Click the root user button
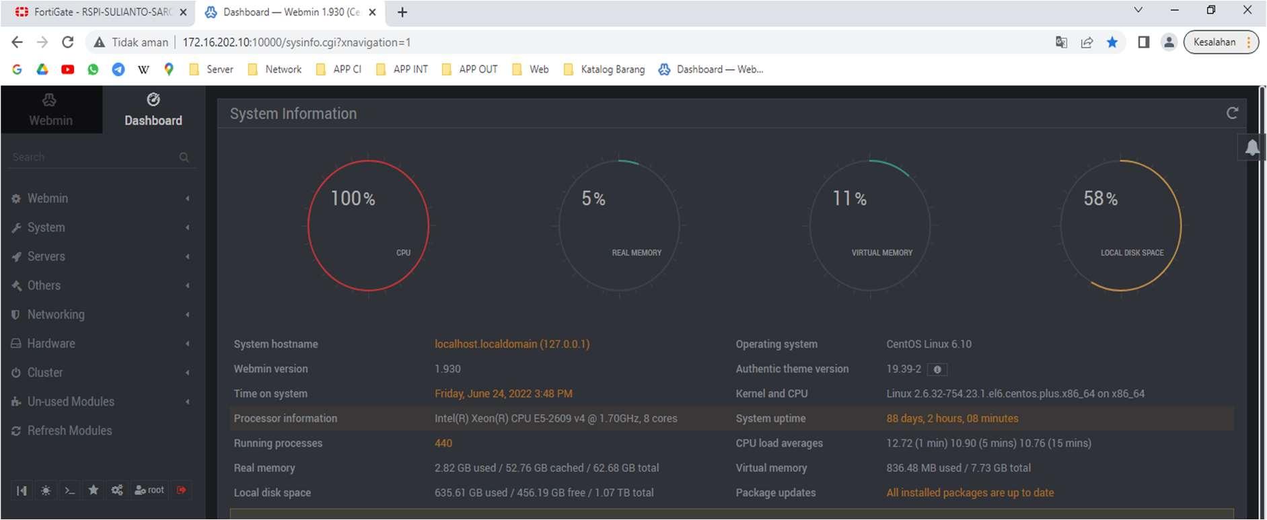The width and height of the screenshot is (1267, 520). [149, 490]
